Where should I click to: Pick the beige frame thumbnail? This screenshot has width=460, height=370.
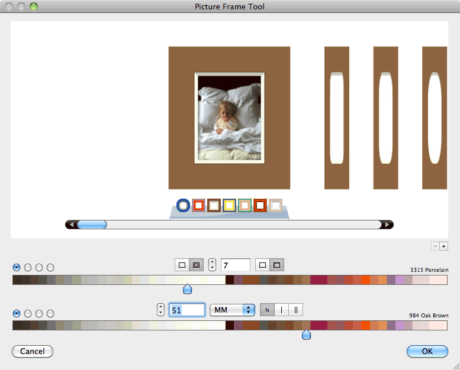click(275, 205)
